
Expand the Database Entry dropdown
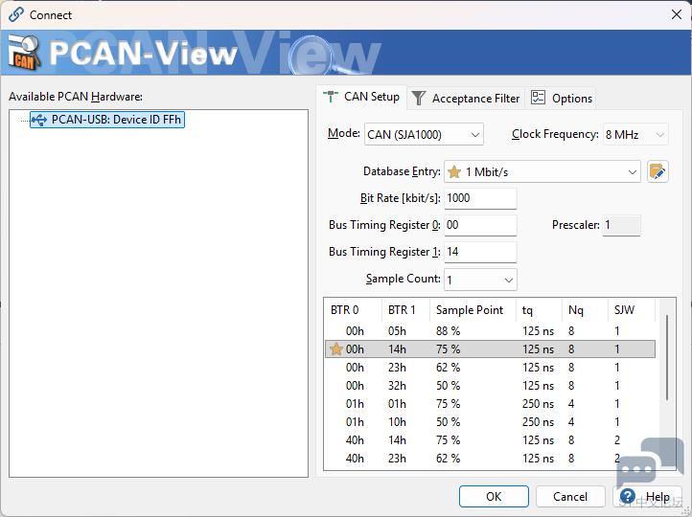coord(542,172)
